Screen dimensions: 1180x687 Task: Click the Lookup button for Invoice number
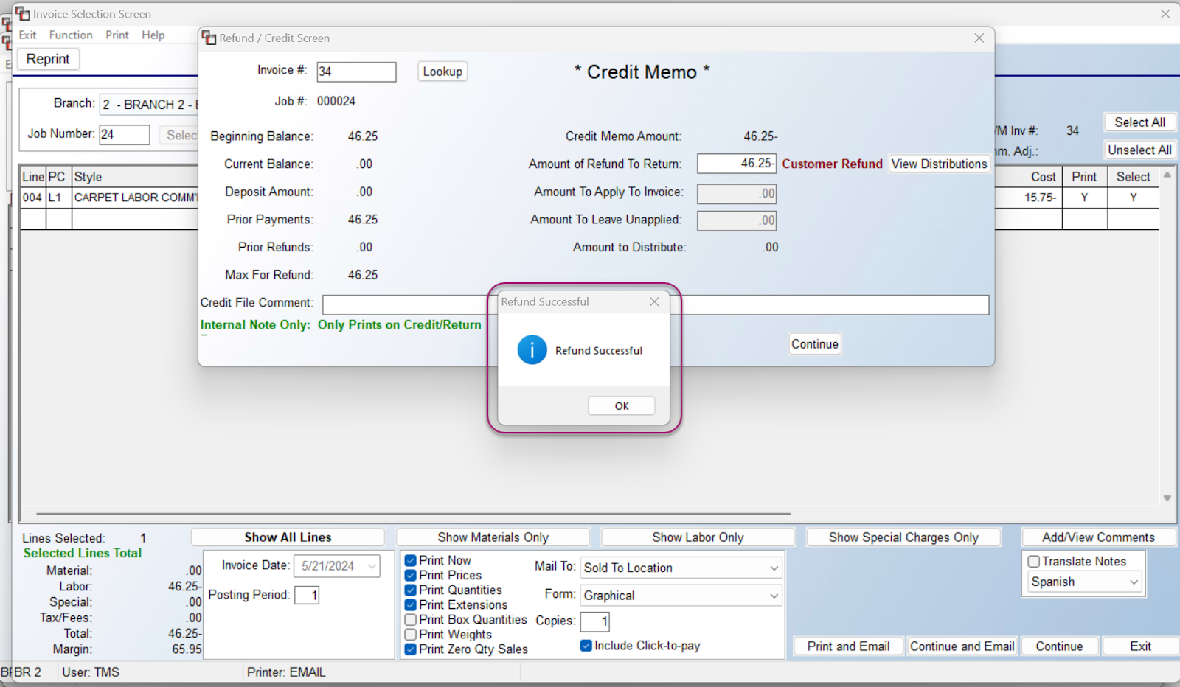tap(442, 71)
